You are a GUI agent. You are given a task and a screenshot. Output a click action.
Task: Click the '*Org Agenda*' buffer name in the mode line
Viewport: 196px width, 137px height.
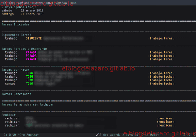tap(29, 135)
